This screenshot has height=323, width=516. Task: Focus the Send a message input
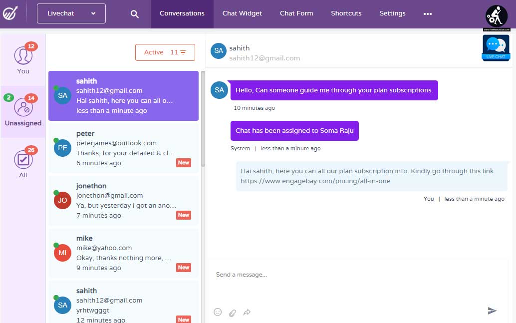pyautogui.click(x=357, y=275)
